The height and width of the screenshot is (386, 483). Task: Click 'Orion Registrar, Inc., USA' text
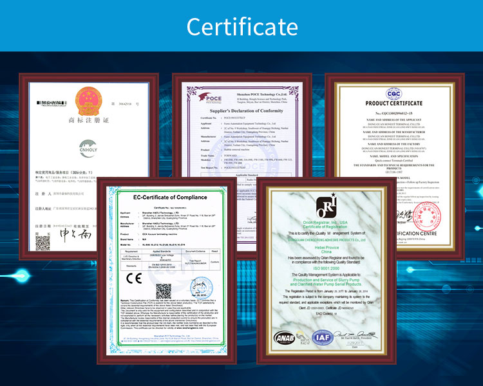point(325,223)
